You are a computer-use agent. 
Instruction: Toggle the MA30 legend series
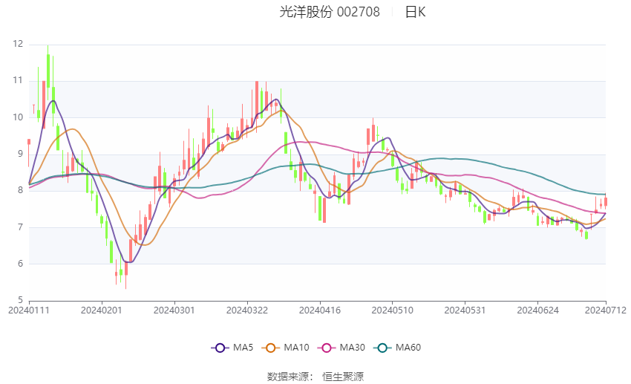click(x=341, y=348)
